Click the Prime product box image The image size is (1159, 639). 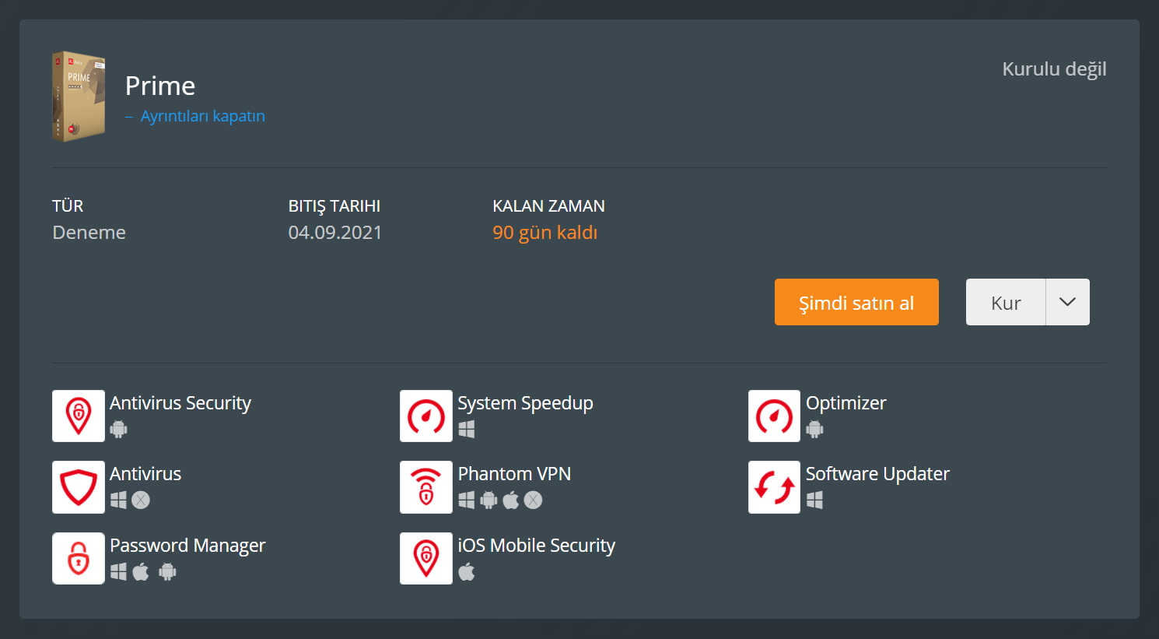[x=79, y=97]
